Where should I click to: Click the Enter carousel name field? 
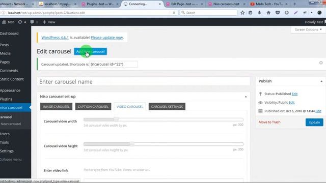pos(144,81)
